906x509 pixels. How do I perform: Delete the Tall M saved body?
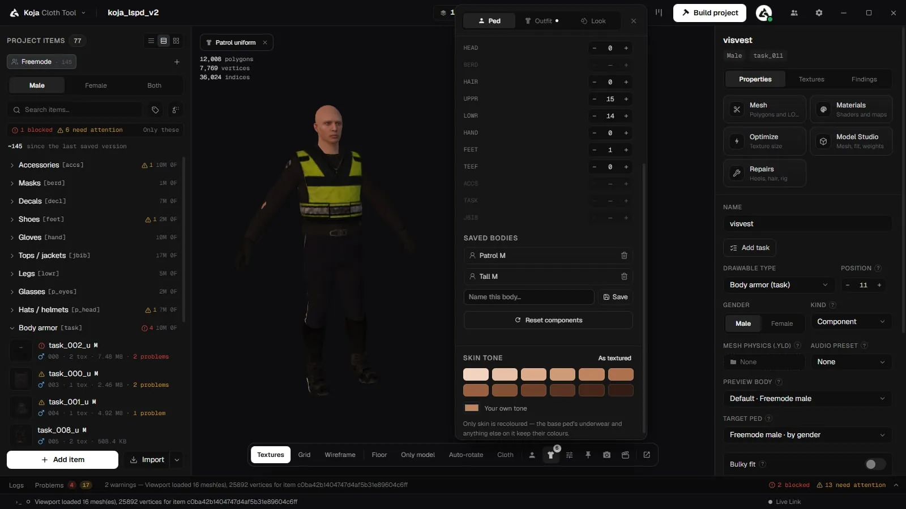pyautogui.click(x=624, y=277)
